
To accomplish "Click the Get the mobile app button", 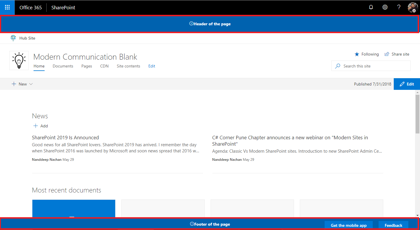I will 349,225.
